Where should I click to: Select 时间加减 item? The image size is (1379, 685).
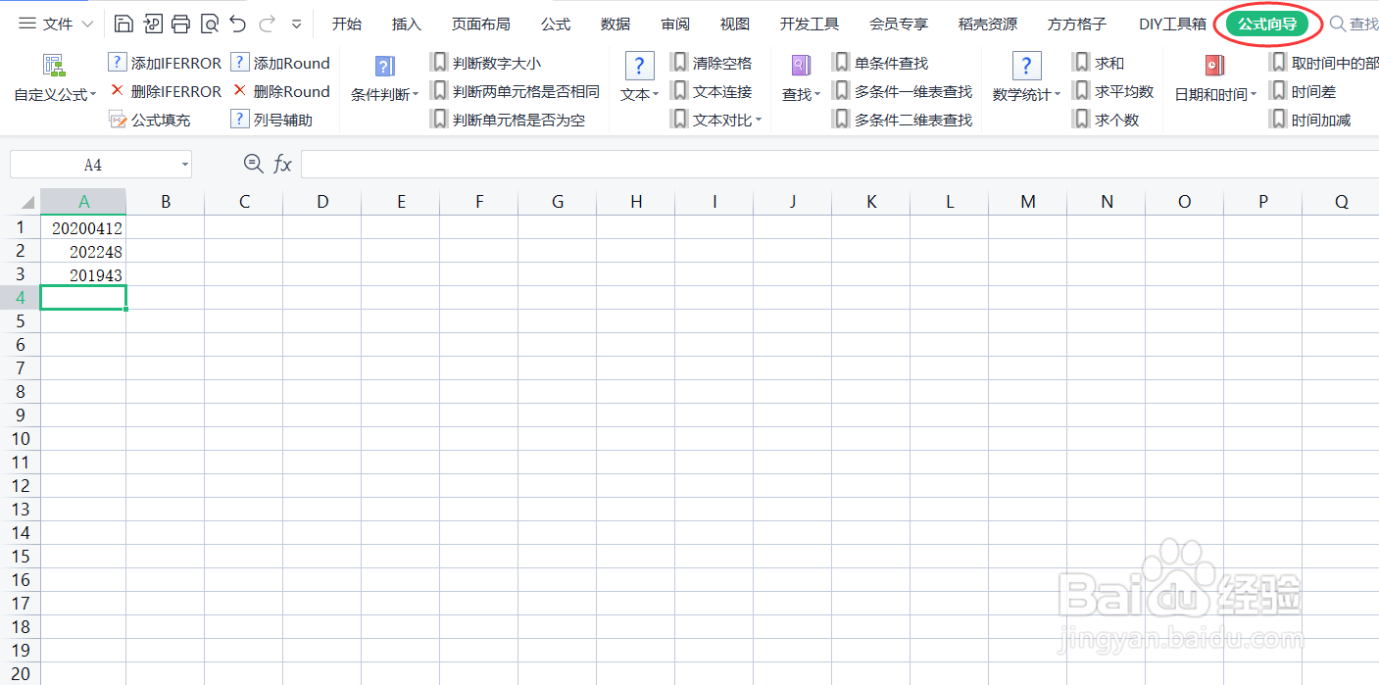click(1309, 120)
